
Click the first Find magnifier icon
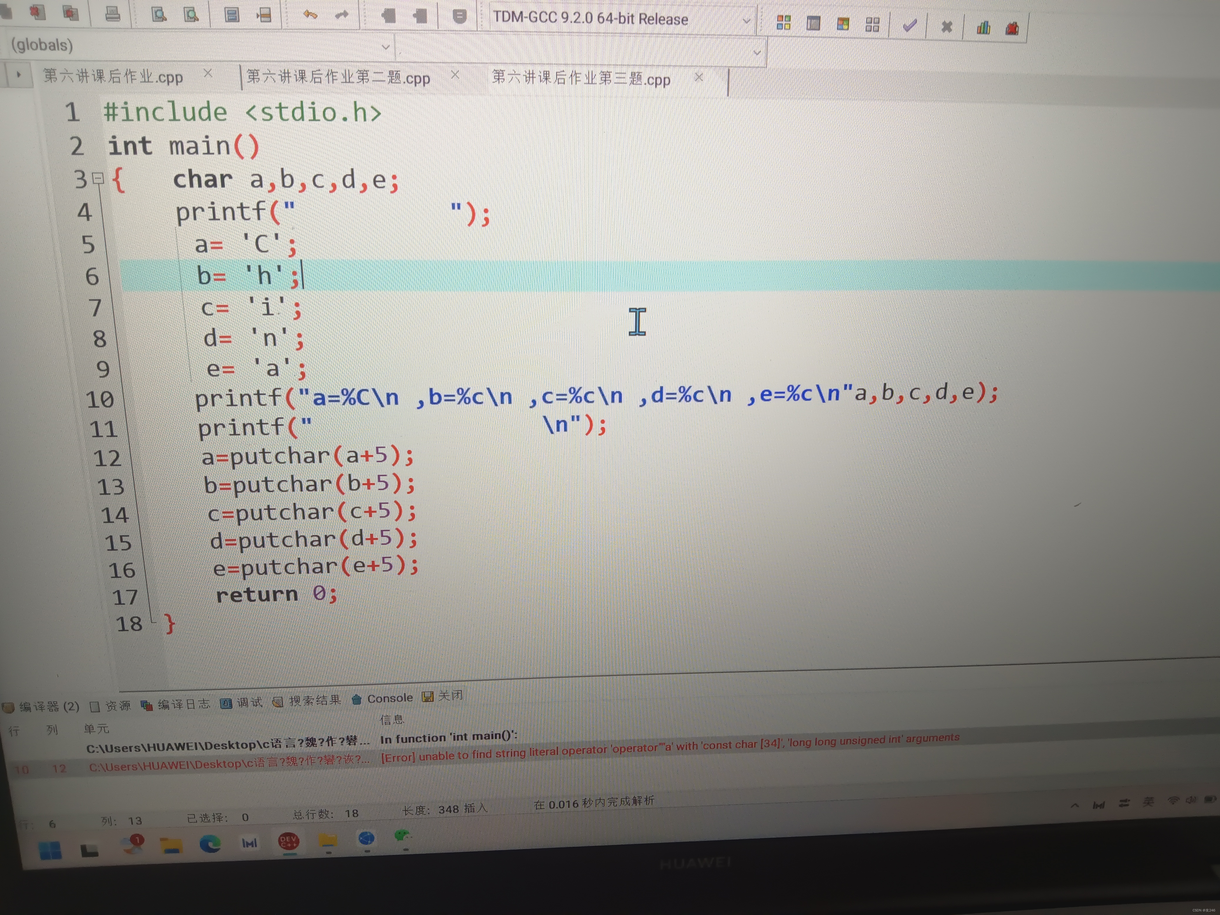[159, 14]
